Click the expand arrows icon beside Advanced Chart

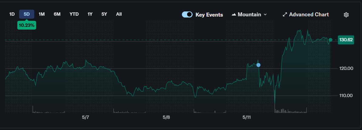coord(285,15)
